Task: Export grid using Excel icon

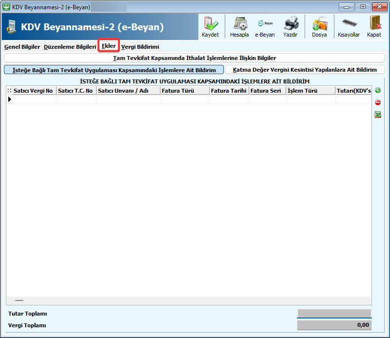Action: click(378, 115)
